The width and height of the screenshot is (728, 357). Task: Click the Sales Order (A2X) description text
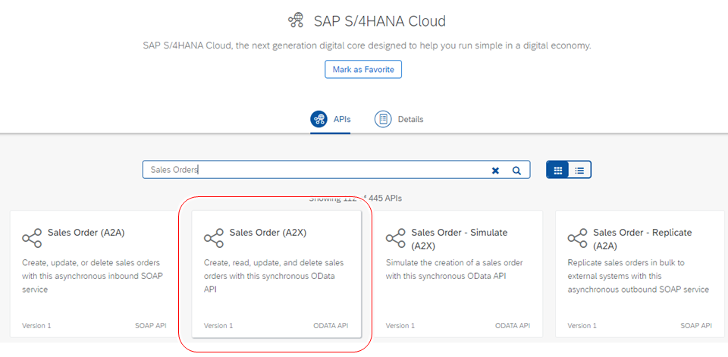tap(274, 276)
